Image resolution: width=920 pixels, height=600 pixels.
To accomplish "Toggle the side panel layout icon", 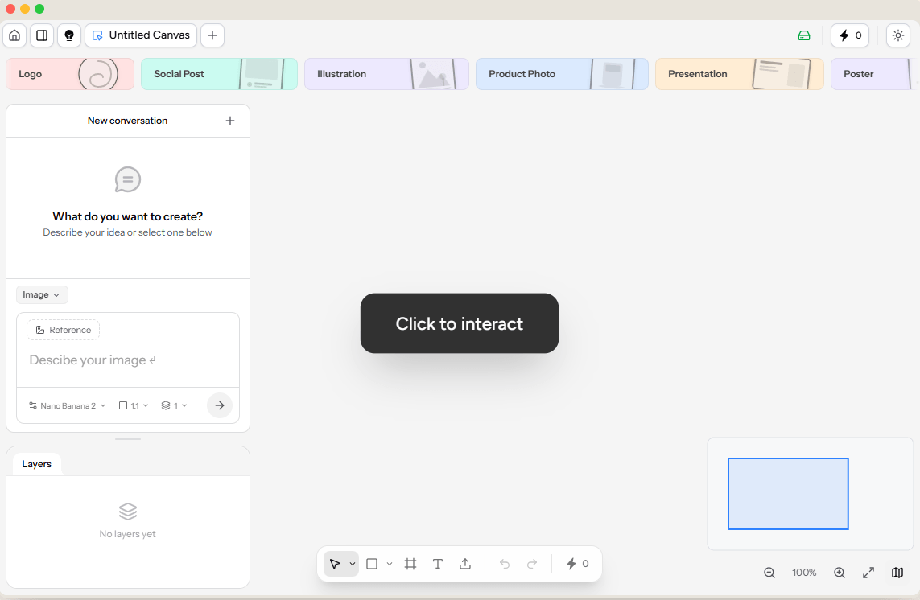I will (x=42, y=35).
